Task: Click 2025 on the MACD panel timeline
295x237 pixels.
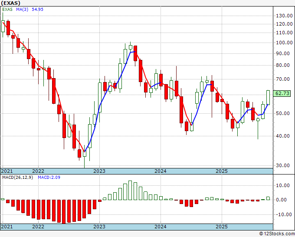Action: tap(222, 227)
